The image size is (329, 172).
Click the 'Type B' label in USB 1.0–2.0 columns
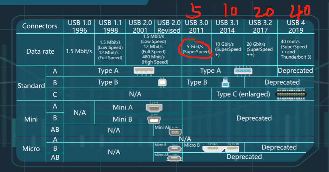pos(108,82)
